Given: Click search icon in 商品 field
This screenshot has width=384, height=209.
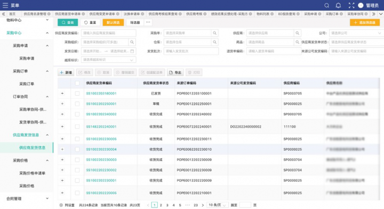Looking at the screenshot, I should (x=297, y=42).
